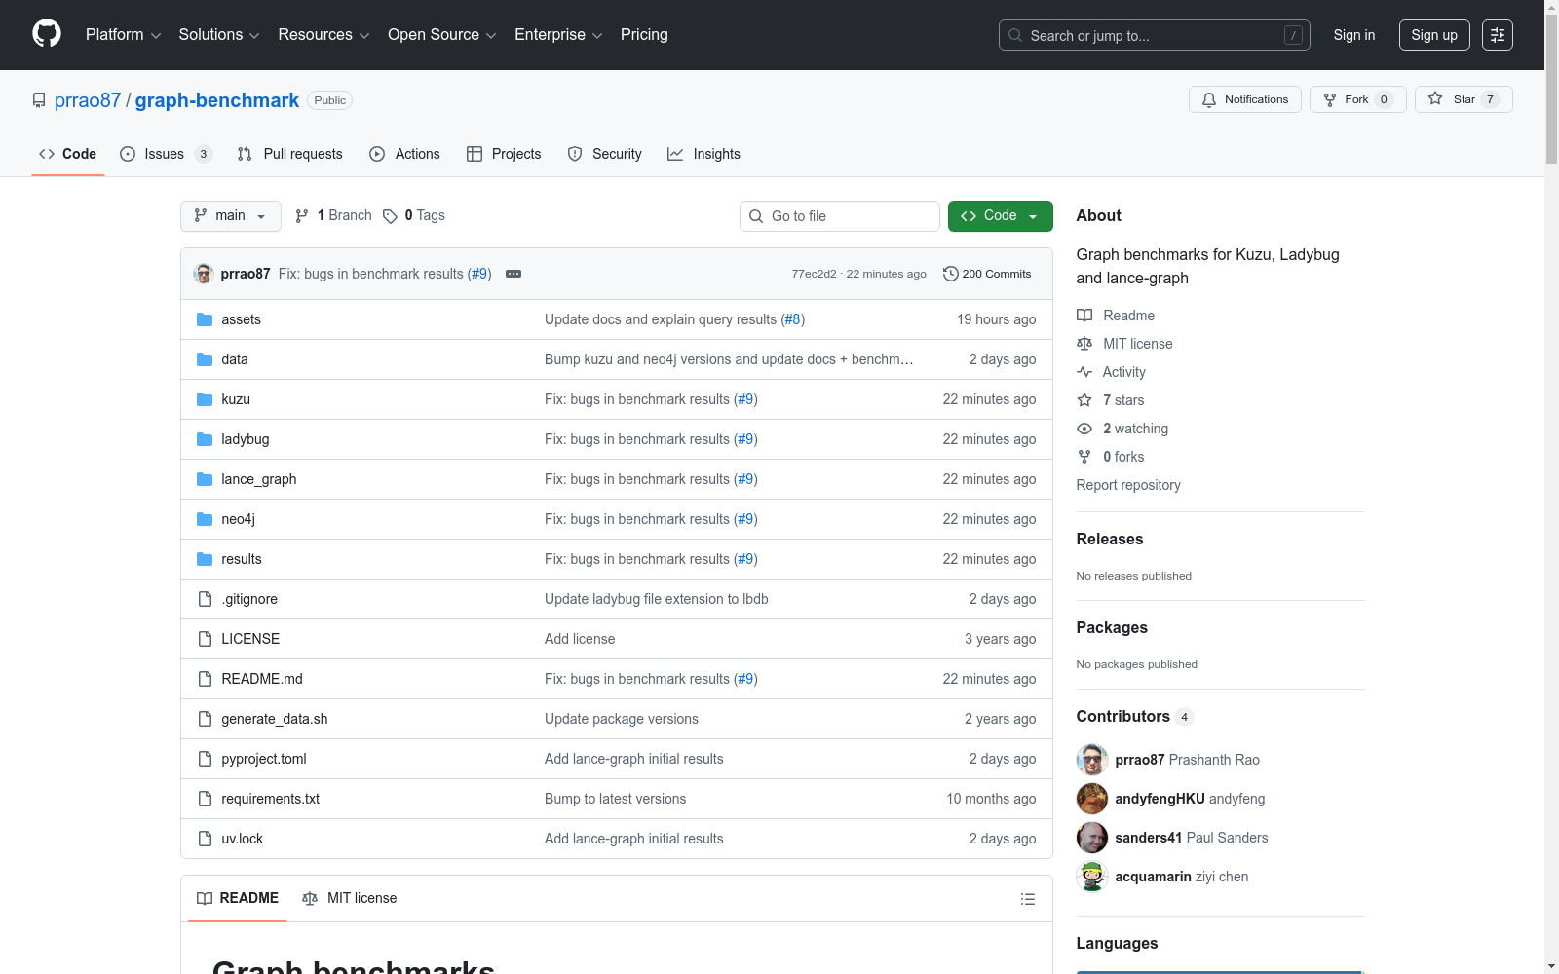Switch to the Security tab
1559x974 pixels.
[605, 154]
